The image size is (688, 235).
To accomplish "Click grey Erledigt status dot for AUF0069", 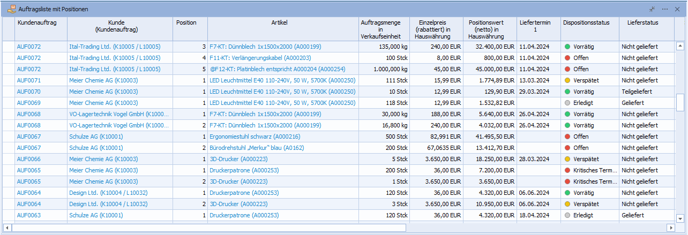I will (x=567, y=103).
